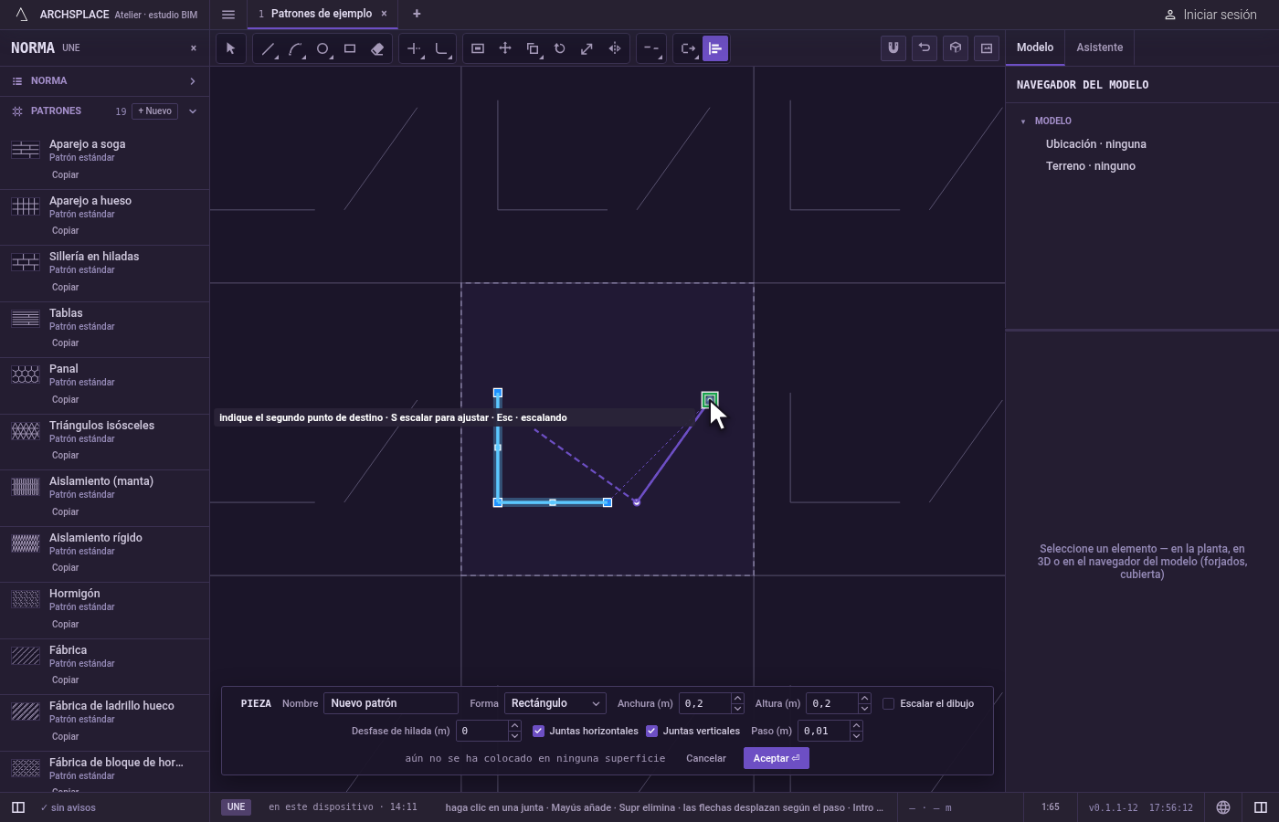
Task: Enable Escalar el dibujo checkbox
Action: click(888, 703)
